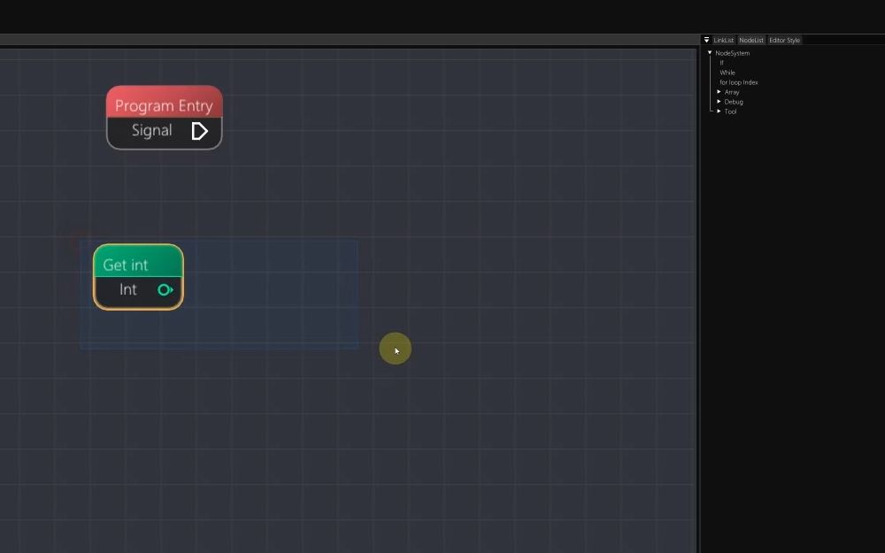Click the Array label in the node tree
This screenshot has width=885, height=553.
pos(732,92)
